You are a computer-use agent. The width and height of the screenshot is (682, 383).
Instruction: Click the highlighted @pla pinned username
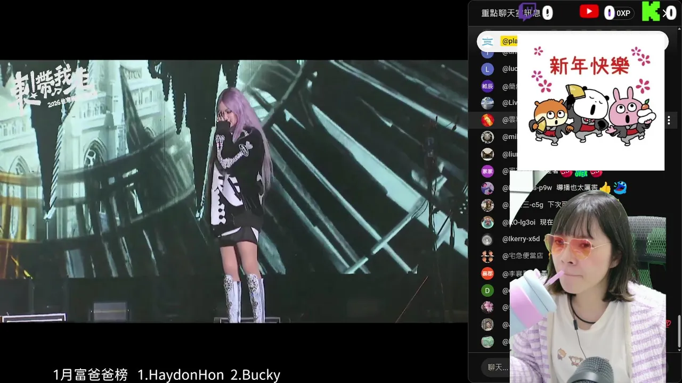click(509, 41)
